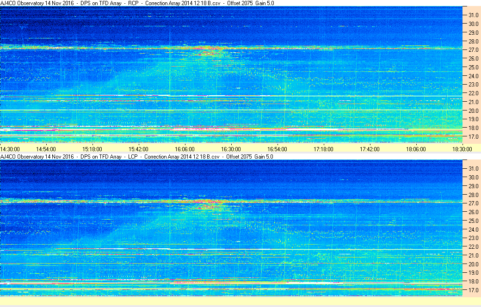This screenshot has height=307, width=481.
Task: Click the 14:54:00 time axis label
Action: (x=46, y=149)
